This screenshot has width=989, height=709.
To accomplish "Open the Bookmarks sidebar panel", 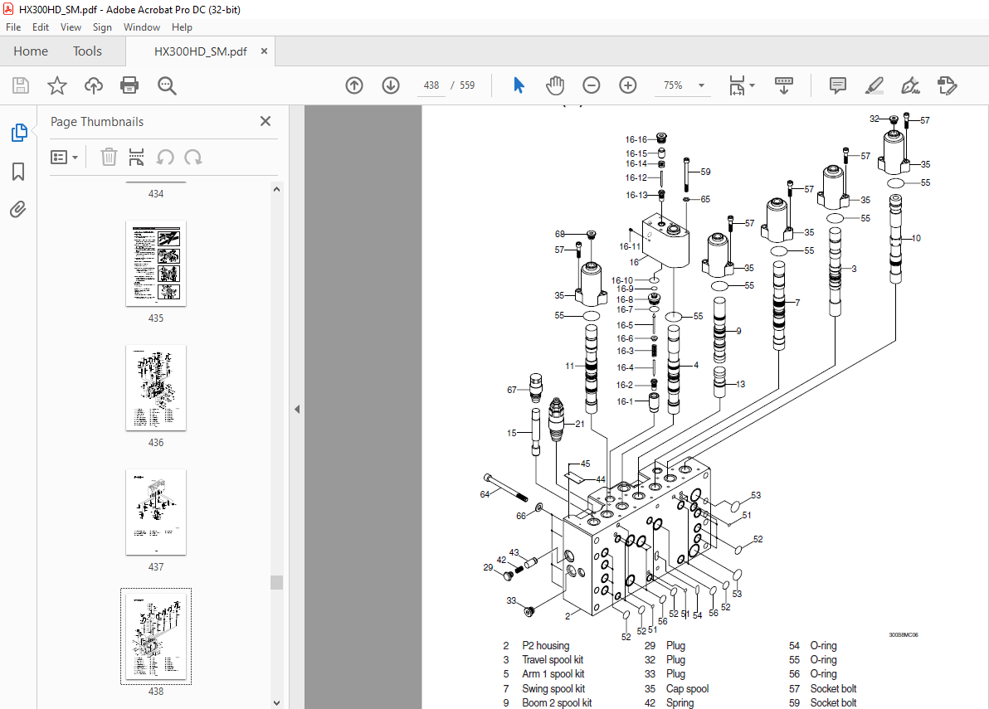I will [x=18, y=172].
